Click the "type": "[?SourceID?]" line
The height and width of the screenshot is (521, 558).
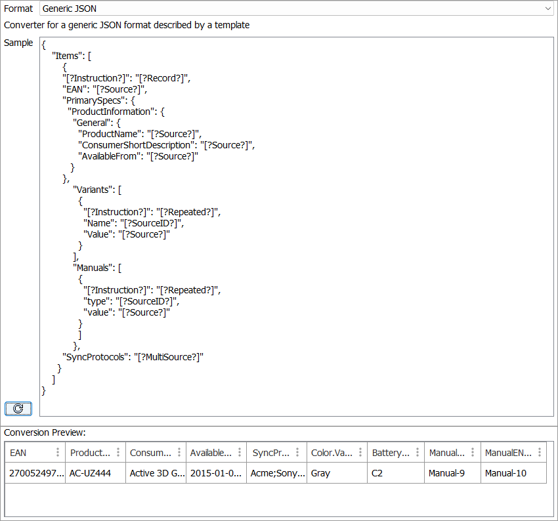[131, 301]
